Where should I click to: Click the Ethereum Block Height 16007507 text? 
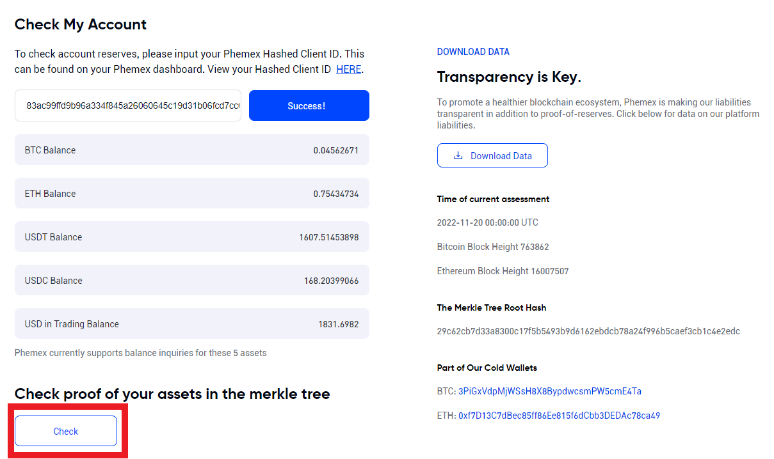click(x=503, y=271)
